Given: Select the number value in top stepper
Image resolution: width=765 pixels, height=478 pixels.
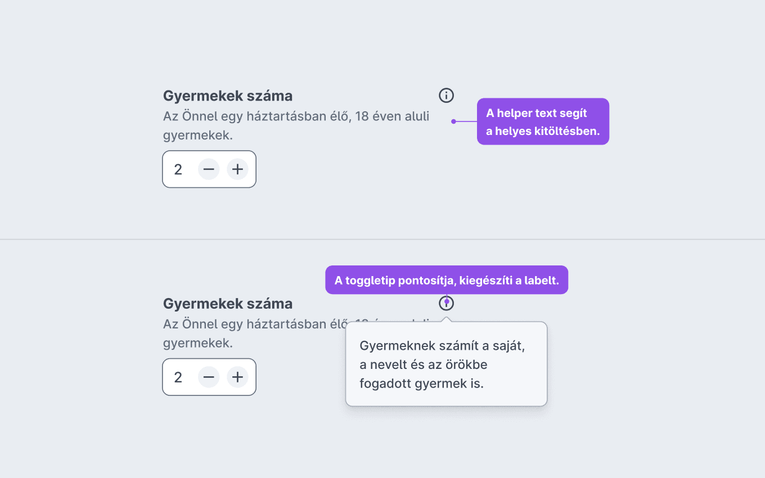Looking at the screenshot, I should (178, 169).
